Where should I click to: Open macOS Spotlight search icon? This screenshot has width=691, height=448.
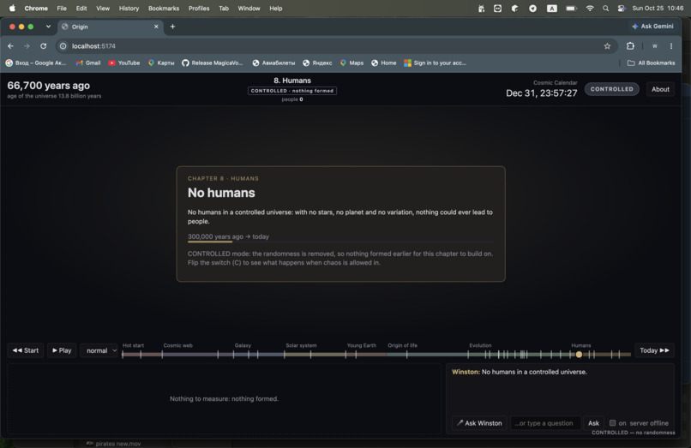point(605,9)
